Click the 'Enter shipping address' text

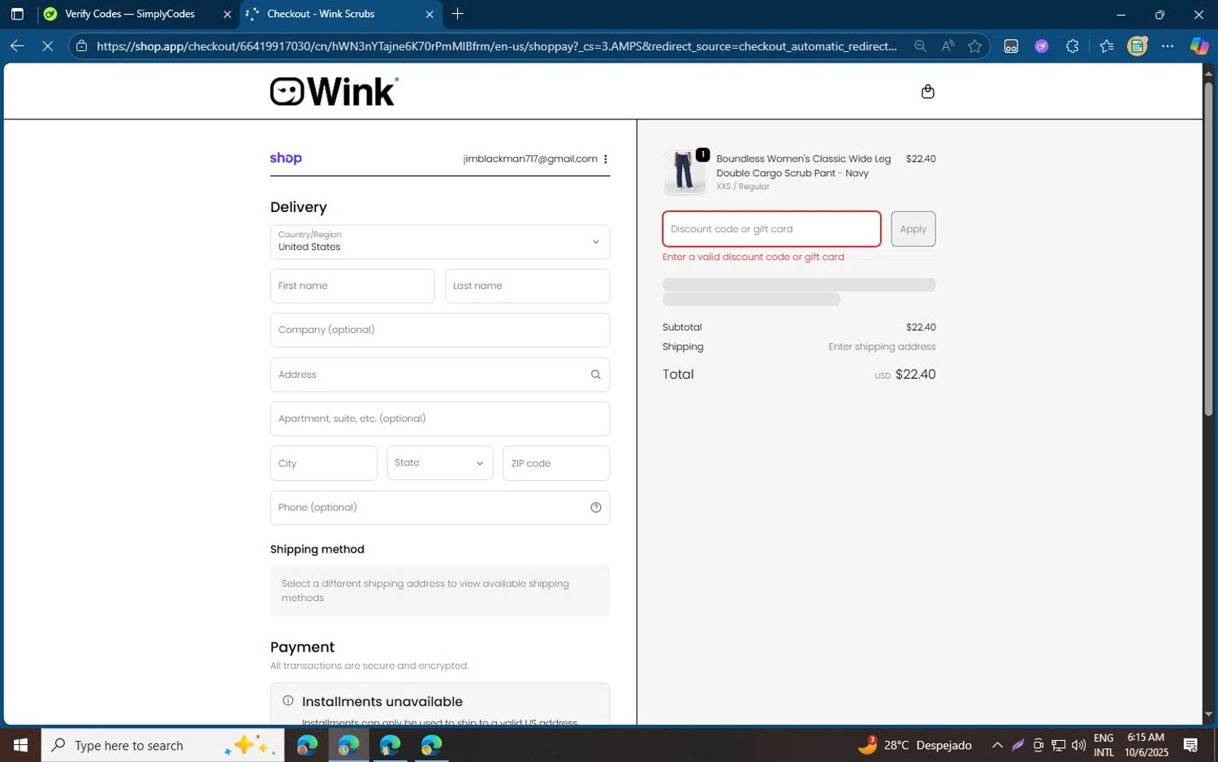tap(882, 347)
